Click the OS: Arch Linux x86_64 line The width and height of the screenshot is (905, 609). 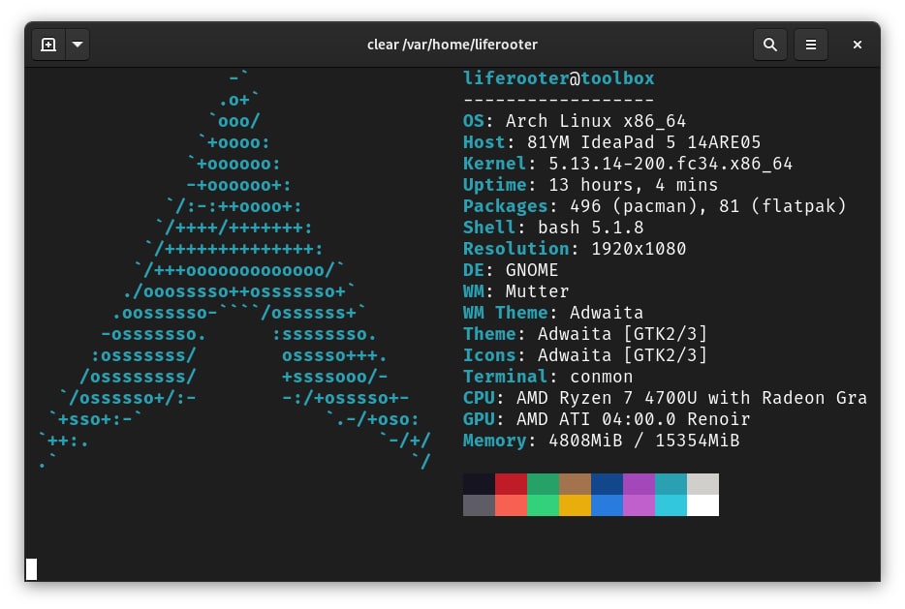point(575,121)
